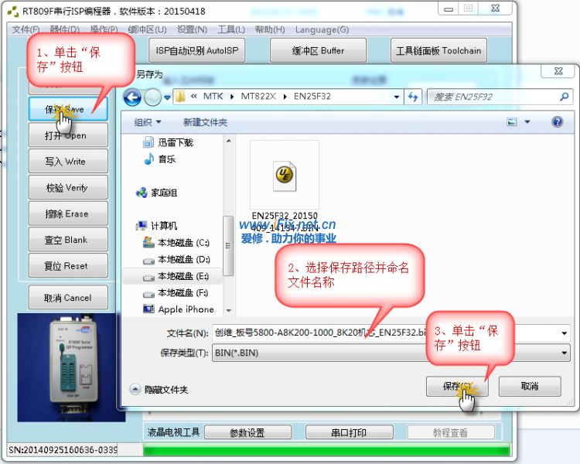Open the 设置(N) menu
Image resolution: width=580 pixels, height=464 pixels.
[x=192, y=29]
